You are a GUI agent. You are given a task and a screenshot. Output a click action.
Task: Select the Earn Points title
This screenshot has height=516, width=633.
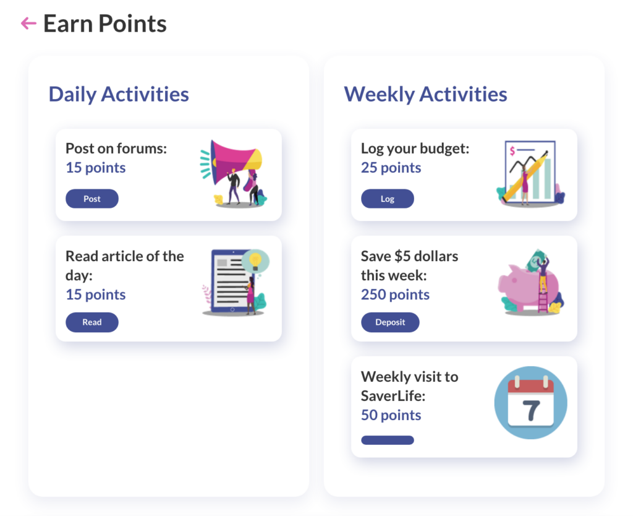105,24
